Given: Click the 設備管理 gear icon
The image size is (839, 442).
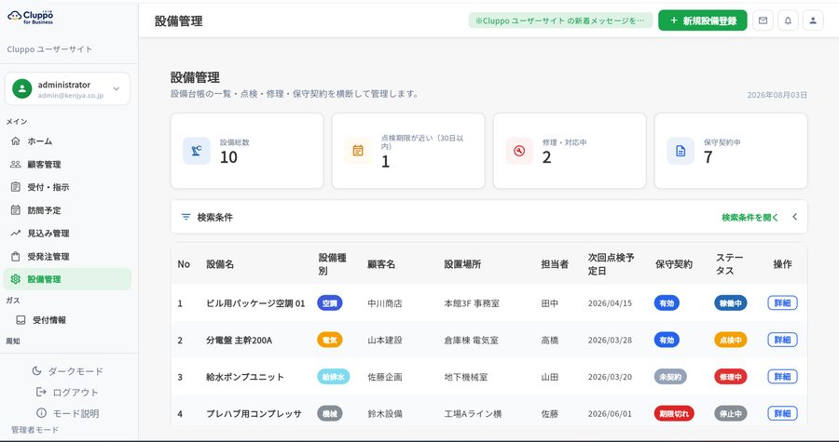Looking at the screenshot, I should 16,279.
